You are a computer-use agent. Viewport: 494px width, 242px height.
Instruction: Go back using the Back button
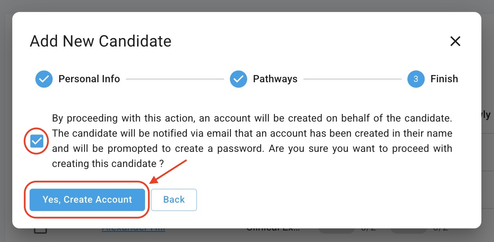(174, 200)
